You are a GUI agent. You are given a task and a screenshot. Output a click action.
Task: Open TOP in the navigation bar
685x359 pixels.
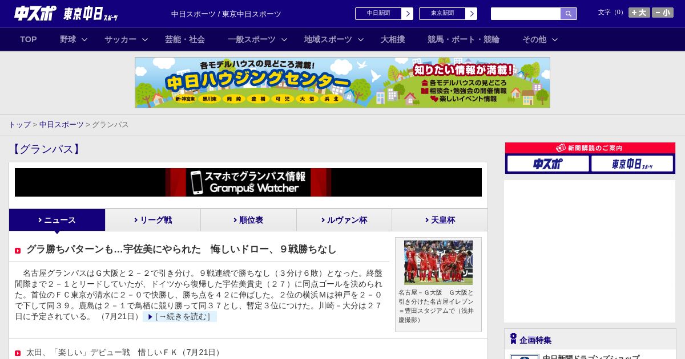29,39
